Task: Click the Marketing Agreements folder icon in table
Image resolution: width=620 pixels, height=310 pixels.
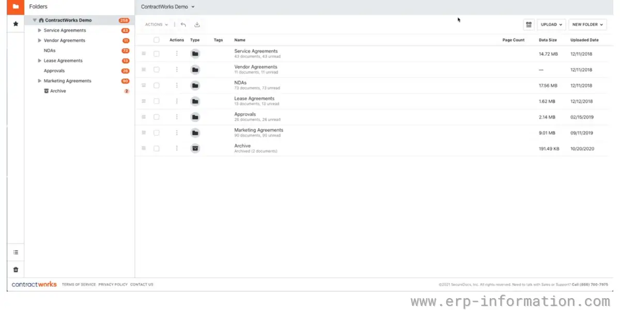Action: pos(195,133)
